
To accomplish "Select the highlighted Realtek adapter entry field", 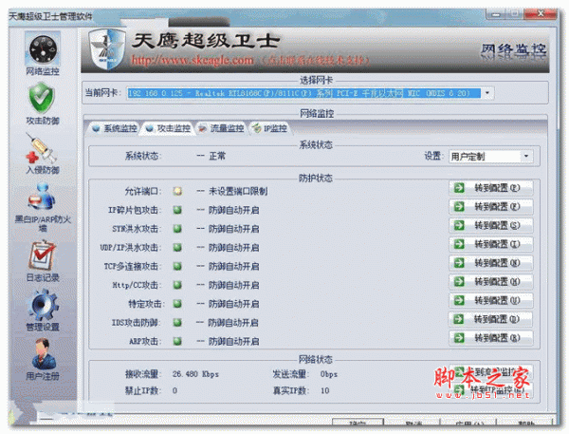I will [303, 93].
